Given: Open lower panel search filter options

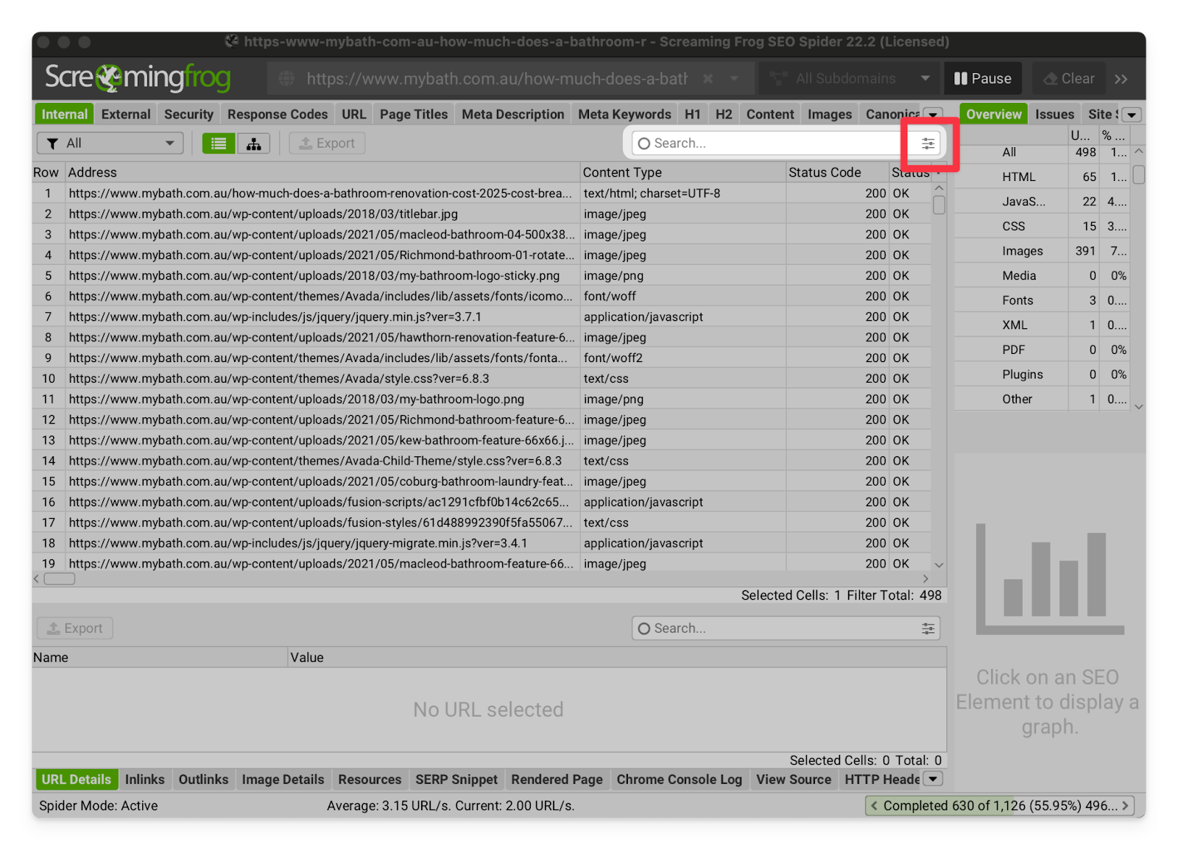Looking at the screenshot, I should coord(928,628).
